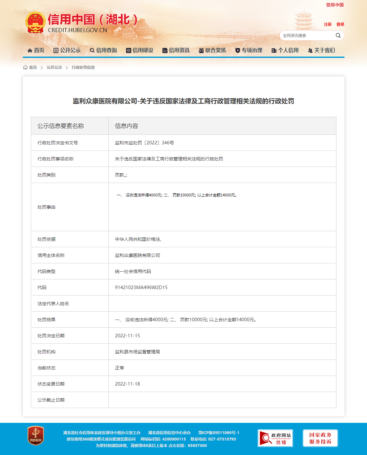Open 首页 in the navigation bar

(x=36, y=50)
